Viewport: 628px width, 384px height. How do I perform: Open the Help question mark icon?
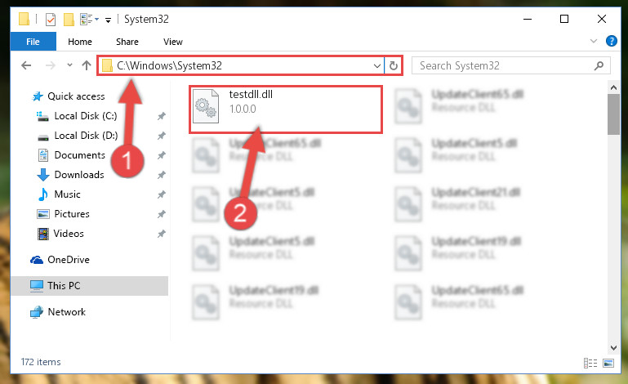611,41
